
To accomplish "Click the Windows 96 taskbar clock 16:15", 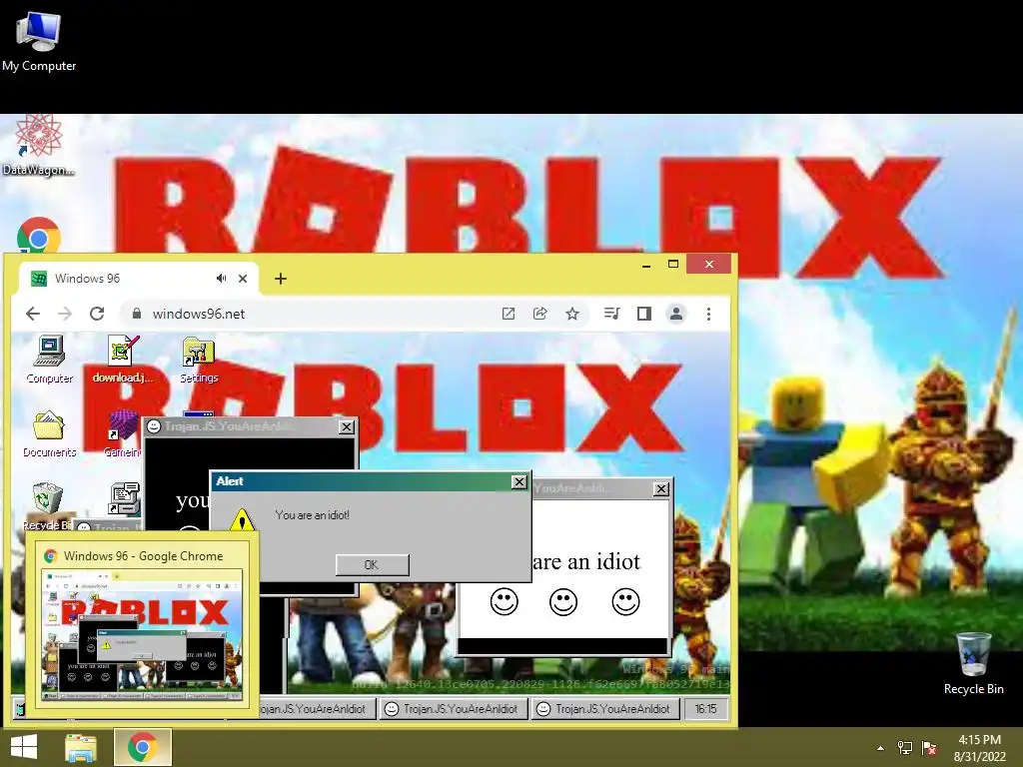I will click(705, 708).
